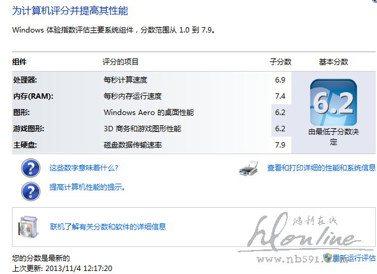Click the 磁盘数据传输速率 description

[x=133, y=145]
